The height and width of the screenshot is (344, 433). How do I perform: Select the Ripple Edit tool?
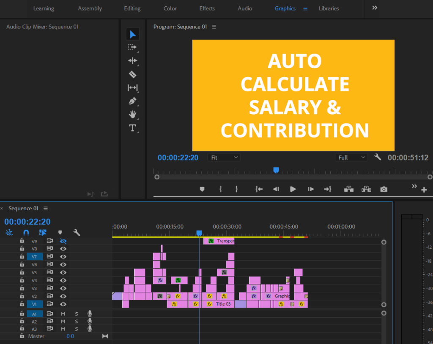pyautogui.click(x=132, y=61)
